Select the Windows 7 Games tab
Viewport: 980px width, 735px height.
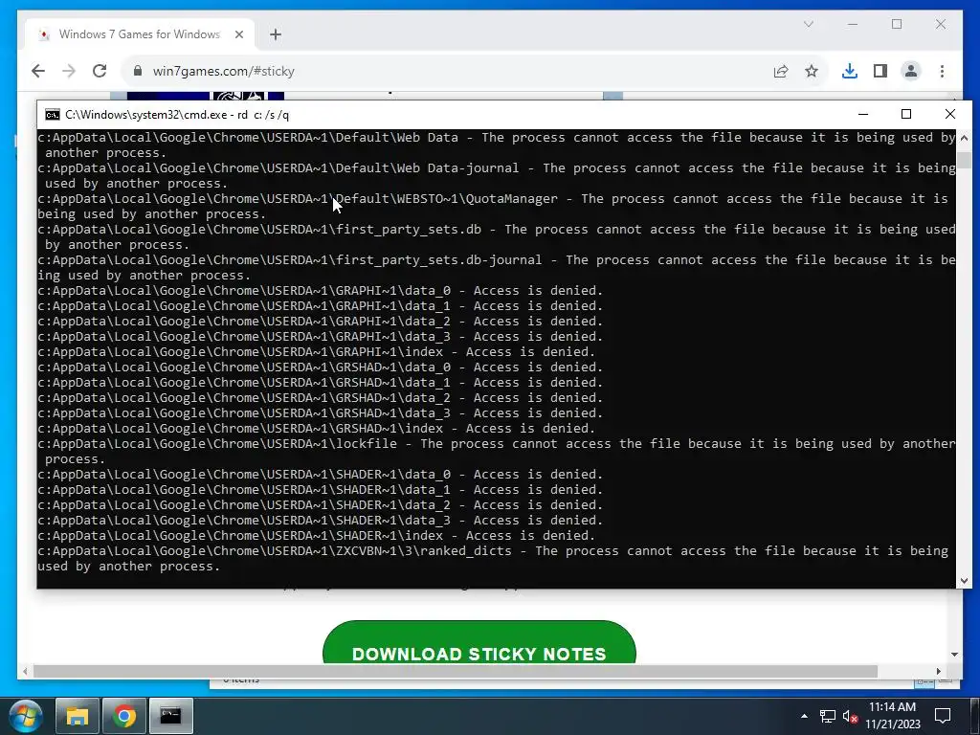coord(139,34)
